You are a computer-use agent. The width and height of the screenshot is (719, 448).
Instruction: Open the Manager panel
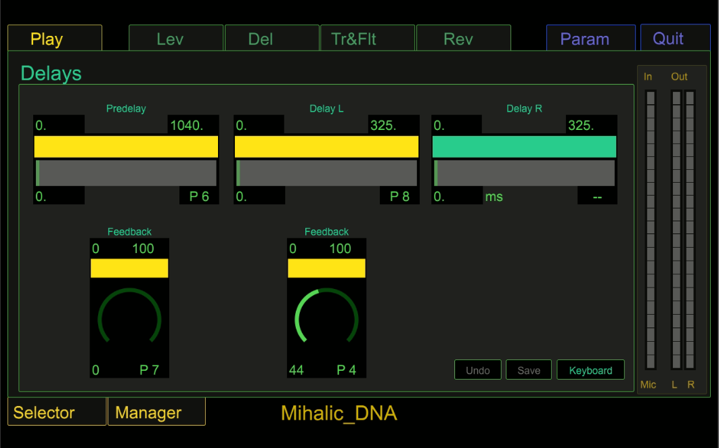click(156, 411)
